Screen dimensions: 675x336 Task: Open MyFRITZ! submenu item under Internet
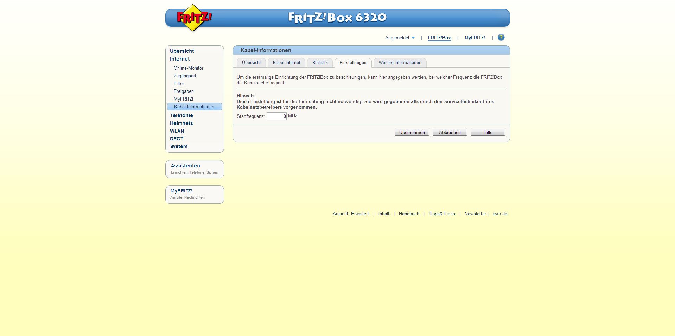coord(183,99)
